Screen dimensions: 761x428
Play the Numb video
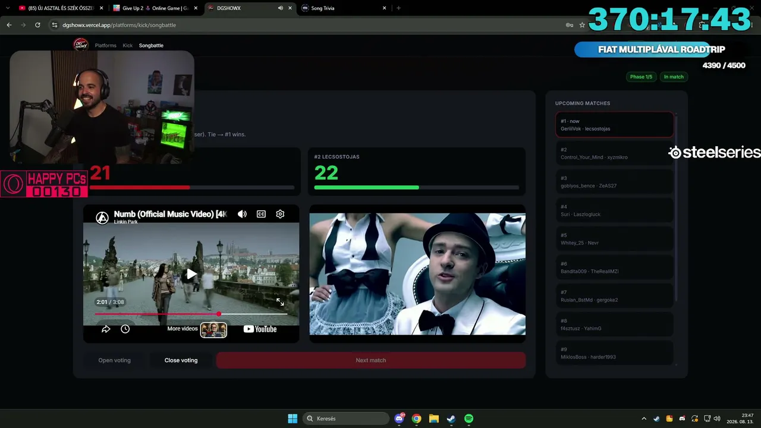191,274
